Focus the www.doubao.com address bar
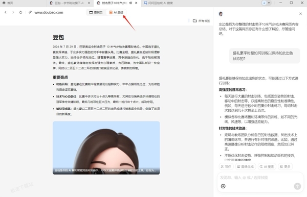This screenshot has width=307, height=197. (x=49, y=12)
